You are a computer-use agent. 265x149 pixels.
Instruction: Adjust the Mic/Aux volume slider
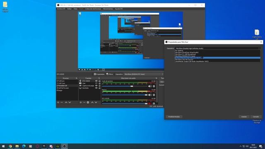point(125,95)
